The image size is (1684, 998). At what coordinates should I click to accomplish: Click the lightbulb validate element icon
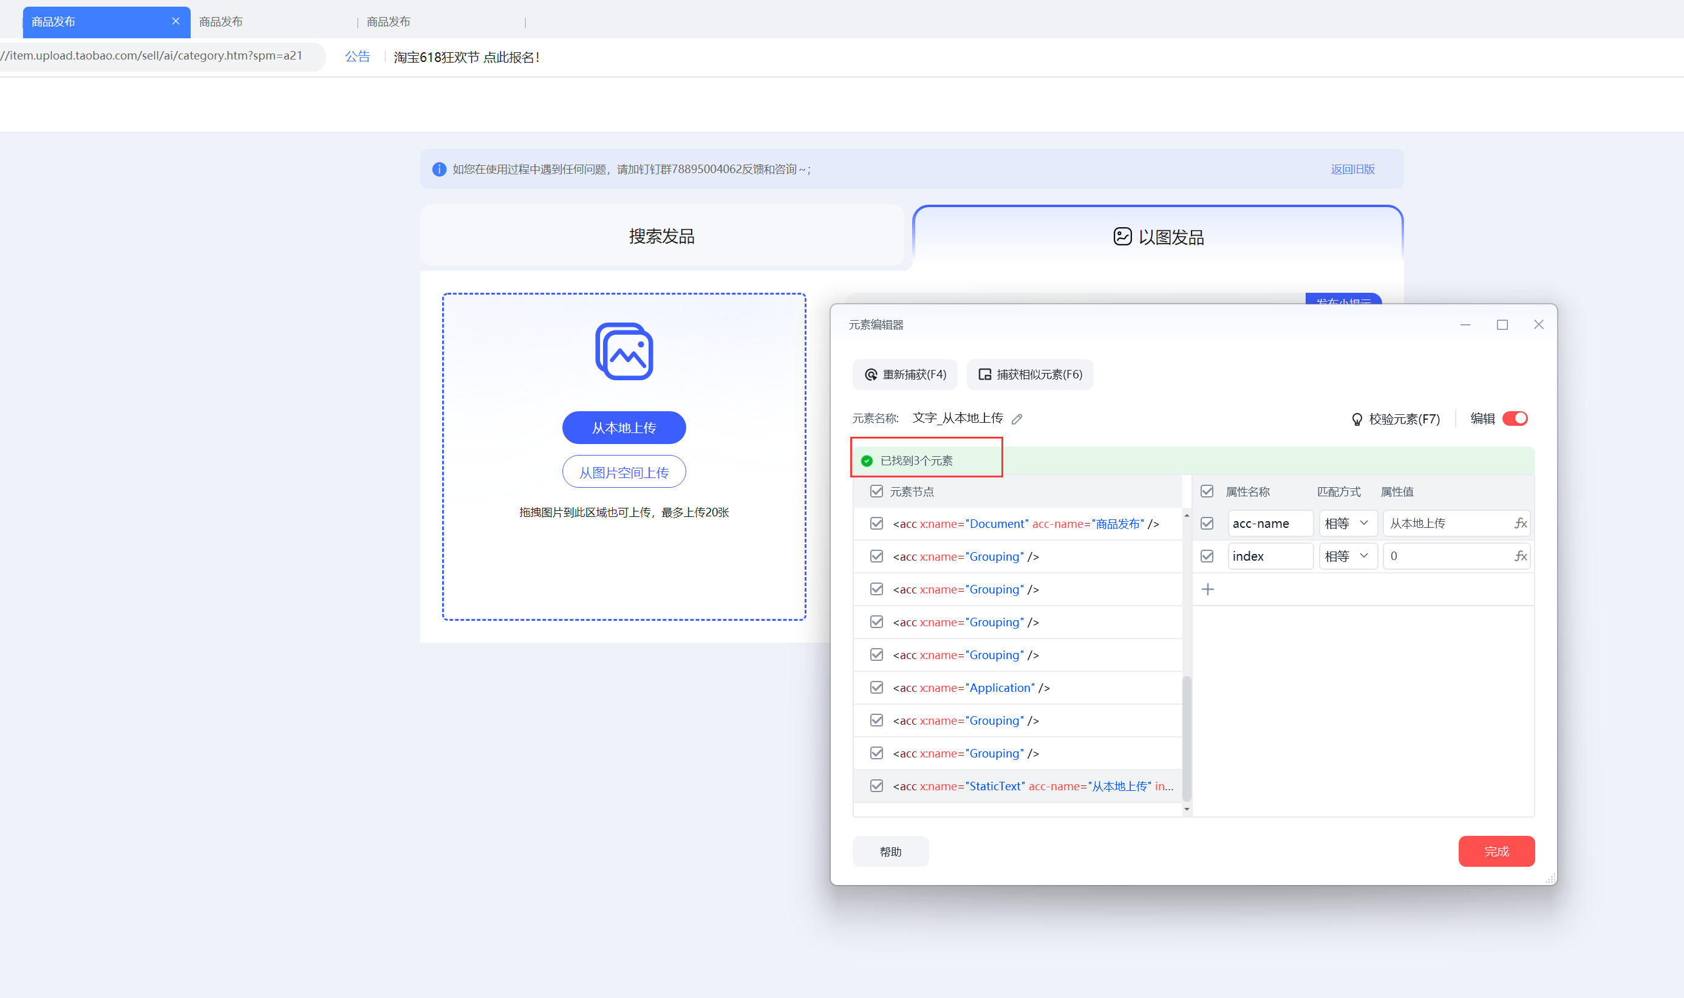click(x=1357, y=419)
